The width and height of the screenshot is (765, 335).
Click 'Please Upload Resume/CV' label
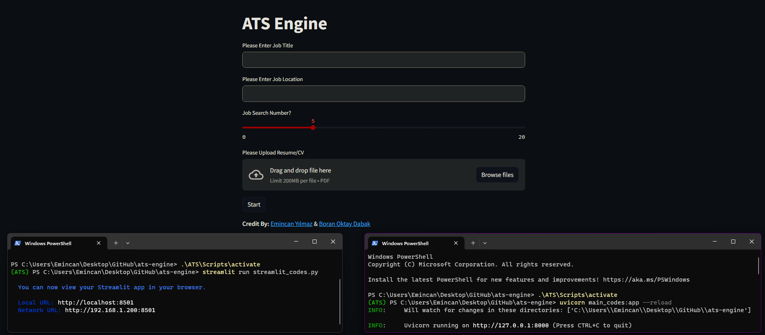[273, 153]
